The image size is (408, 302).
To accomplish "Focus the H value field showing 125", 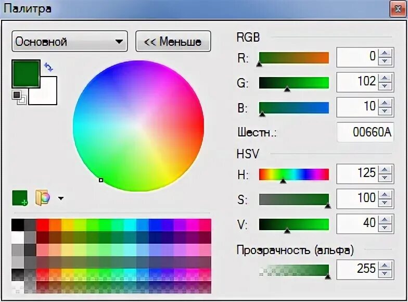I will (x=357, y=174).
